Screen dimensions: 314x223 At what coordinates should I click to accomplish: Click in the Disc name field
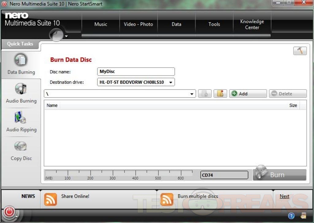tap(136, 72)
